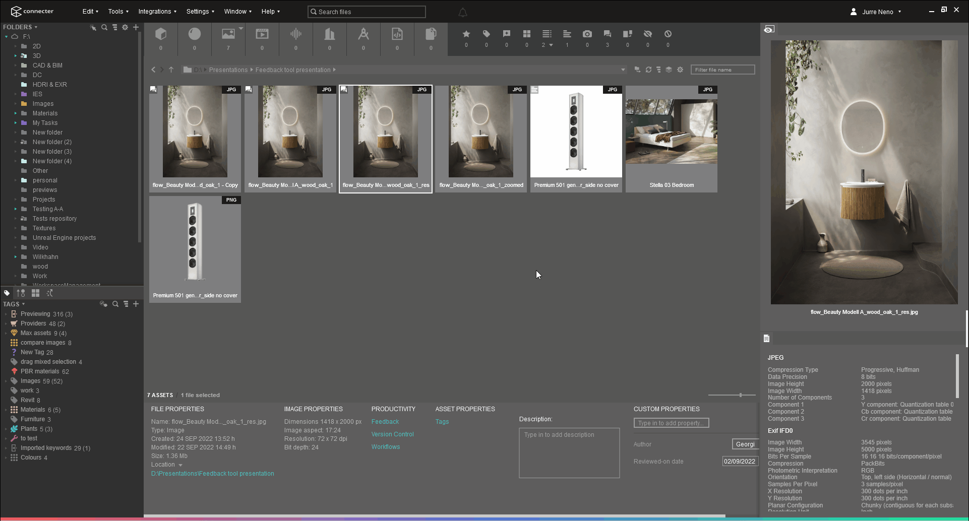Open path history dropdown arrow
Screen dimensions: 969x521
[x=623, y=70]
